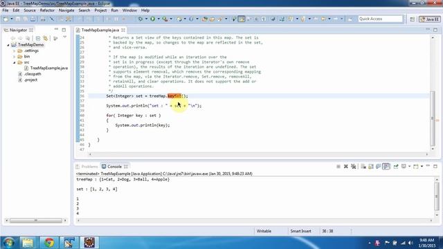The width and height of the screenshot is (443, 249).
Task: Click the Navigator horizontal scrollbar thumb
Action: 36,221
